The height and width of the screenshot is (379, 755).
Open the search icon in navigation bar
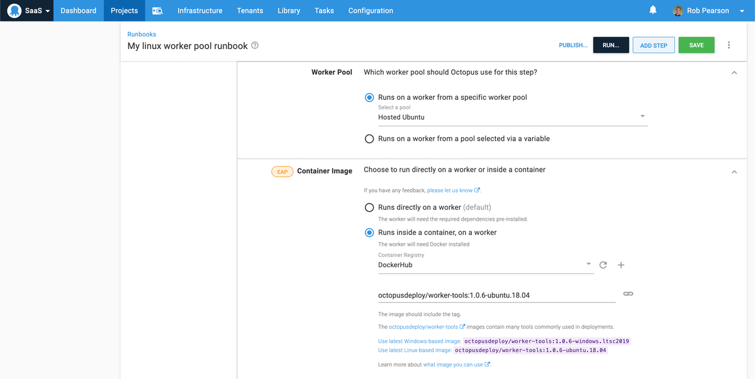tap(157, 11)
